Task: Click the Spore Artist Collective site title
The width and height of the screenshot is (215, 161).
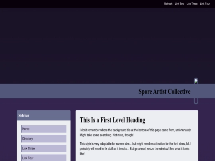Action: [x=164, y=91]
